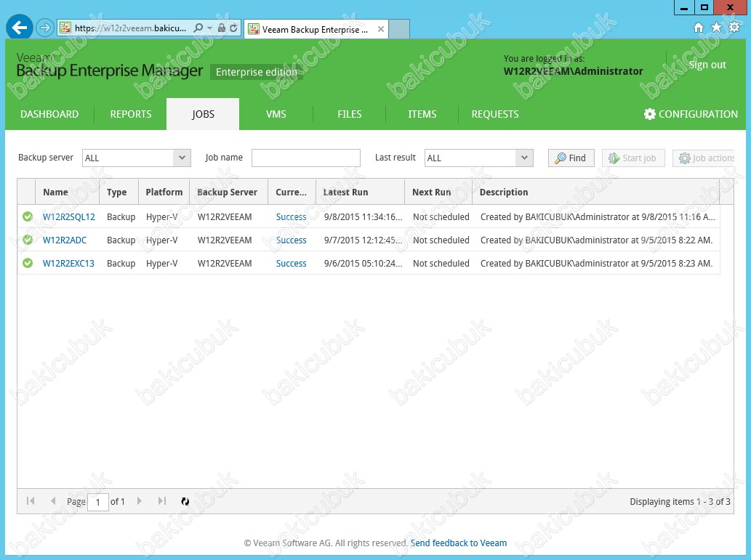The height and width of the screenshot is (560, 751).
Task: Sort by the Current status column header
Action: point(292,192)
